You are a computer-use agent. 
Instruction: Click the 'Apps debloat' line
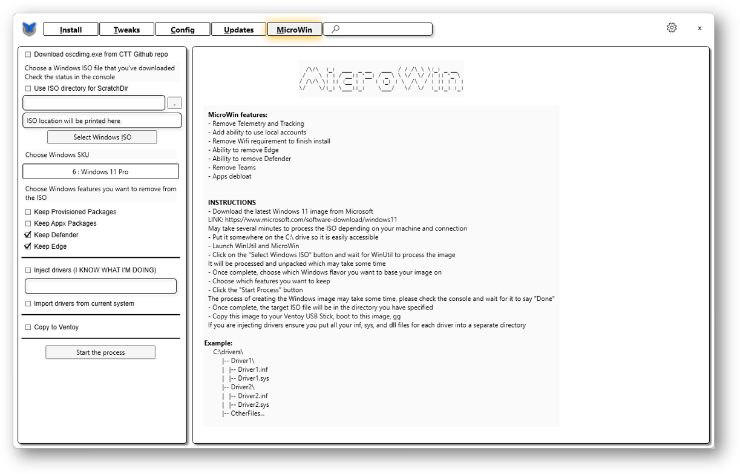click(229, 176)
